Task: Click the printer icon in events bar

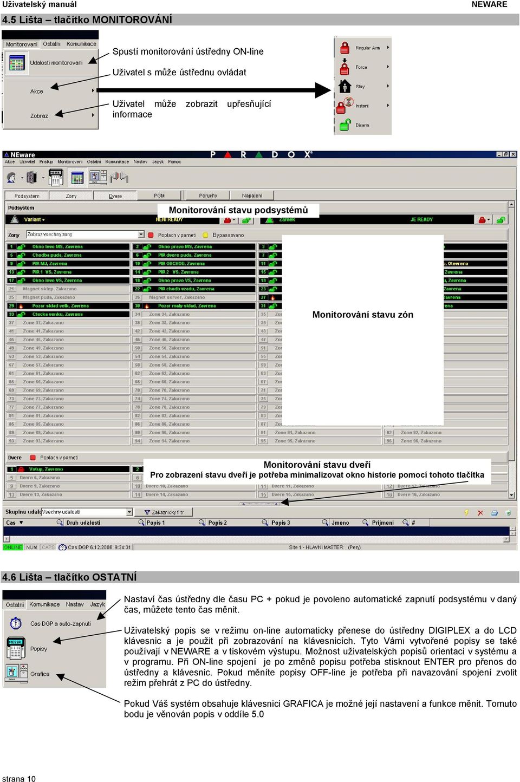Action: point(494,512)
